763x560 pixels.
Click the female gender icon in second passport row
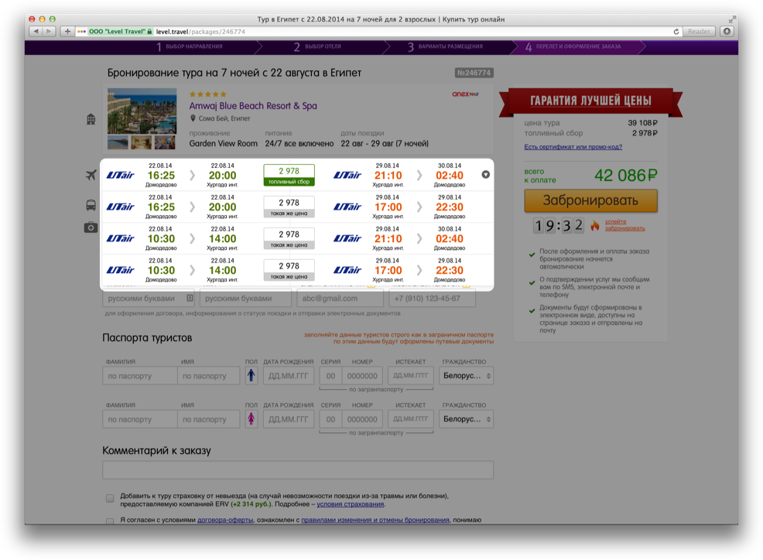pyautogui.click(x=251, y=419)
